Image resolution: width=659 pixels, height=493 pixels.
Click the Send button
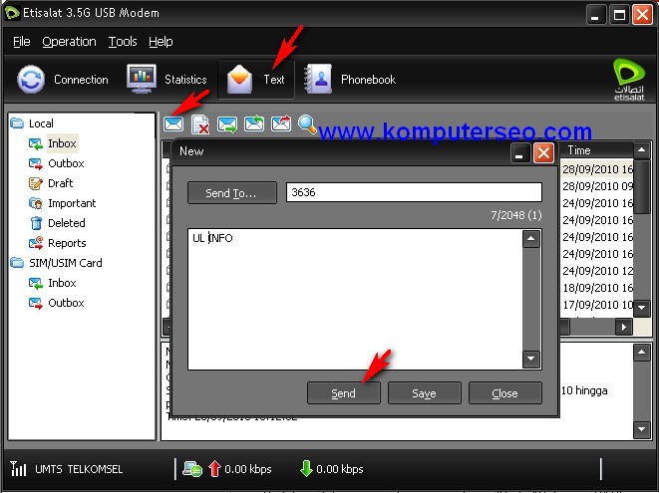[x=343, y=393]
